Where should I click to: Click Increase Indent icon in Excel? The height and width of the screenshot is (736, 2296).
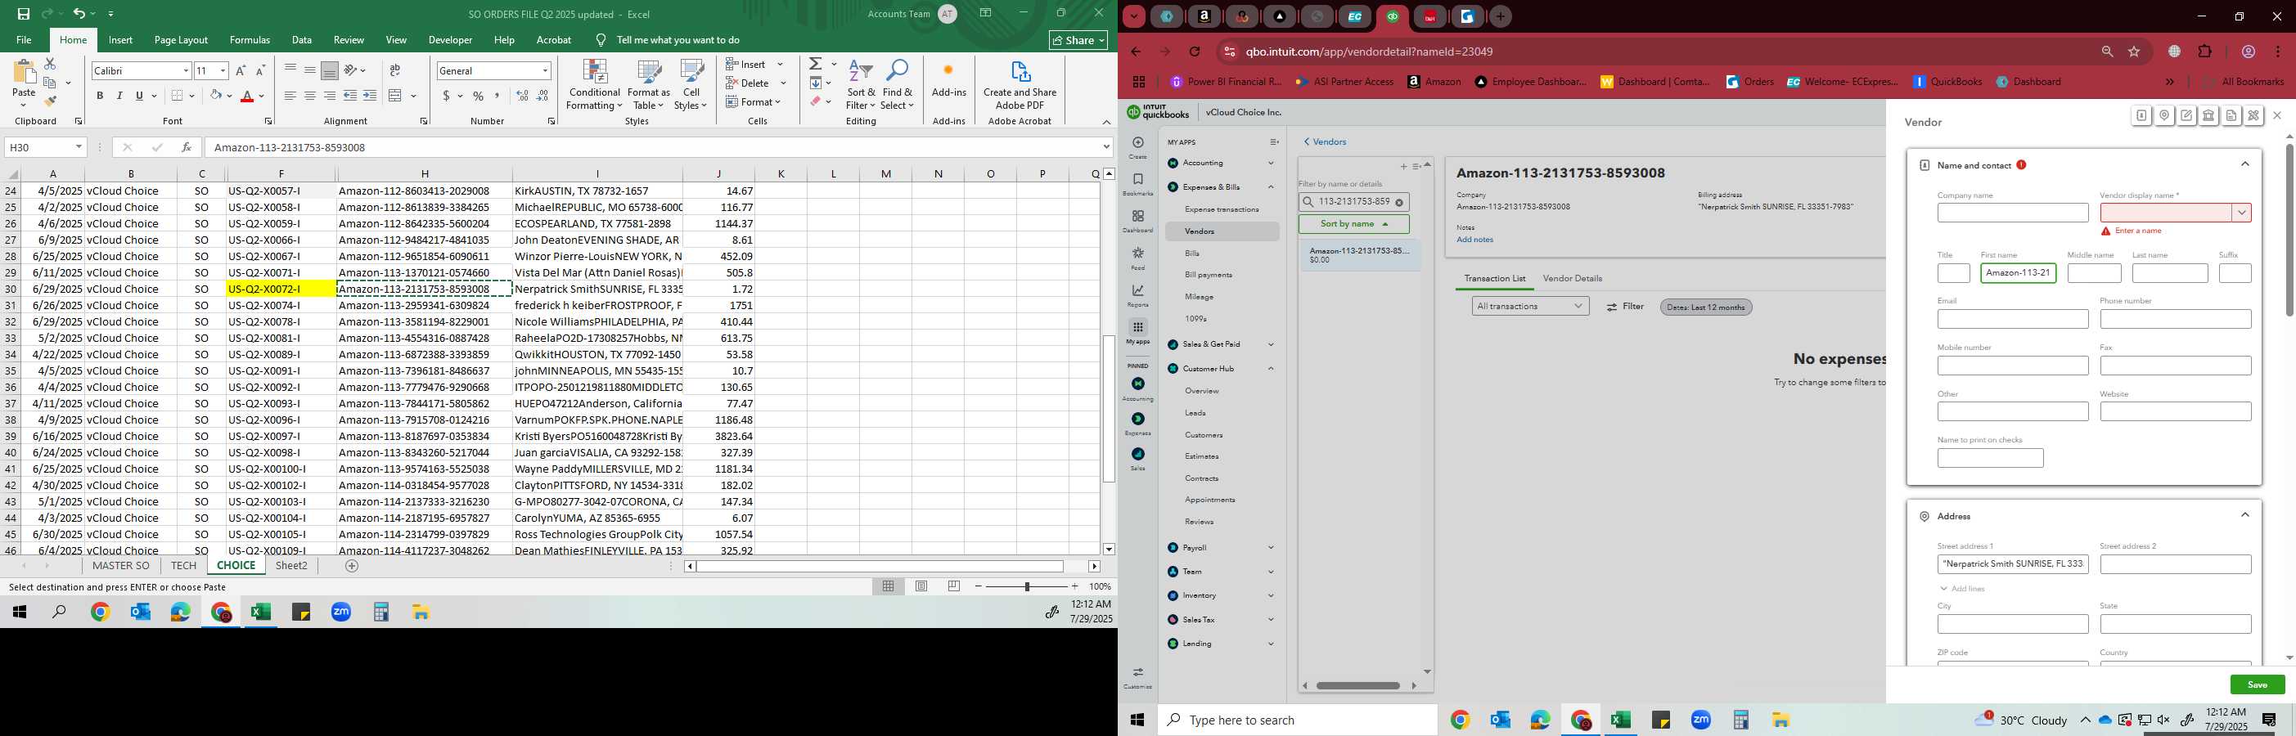[x=370, y=96]
